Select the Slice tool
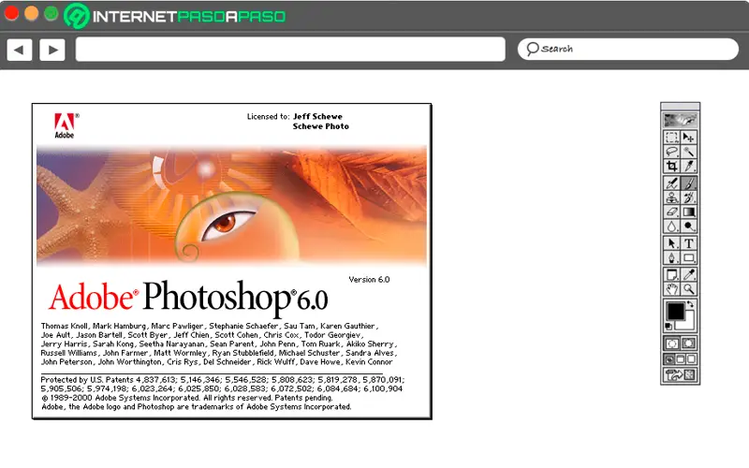 (688, 166)
